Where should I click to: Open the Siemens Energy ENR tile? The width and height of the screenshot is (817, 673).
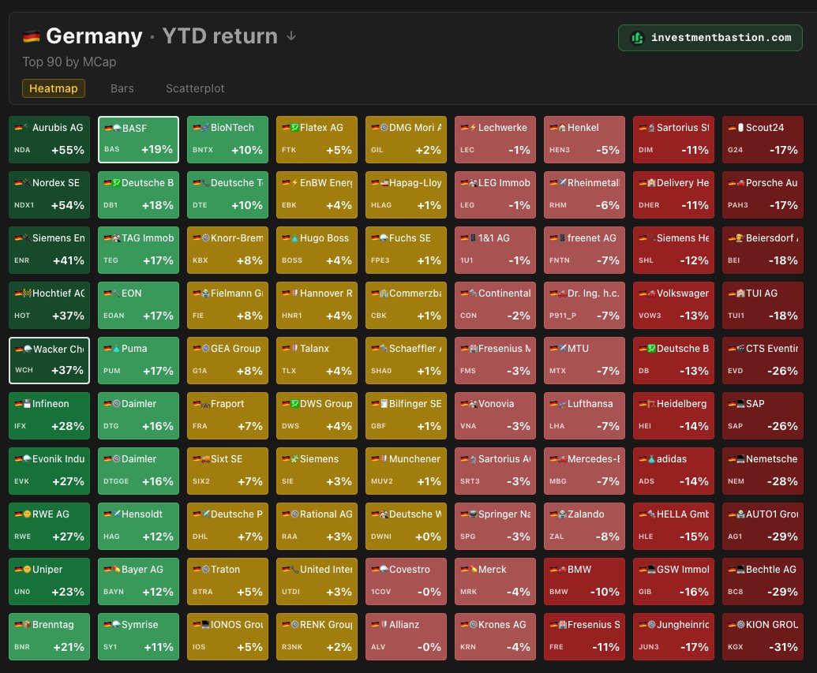point(50,249)
